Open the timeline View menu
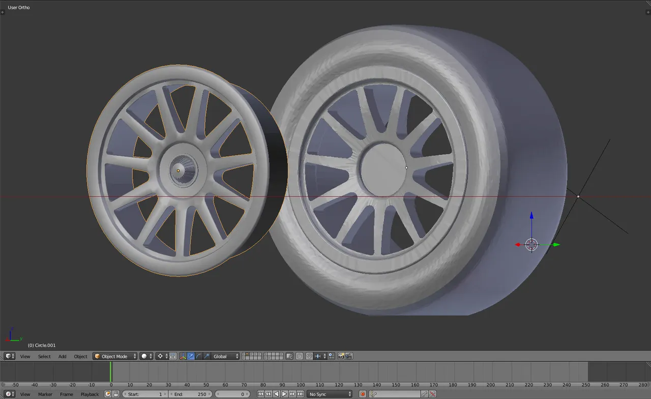This screenshot has height=399, width=651. click(x=25, y=394)
